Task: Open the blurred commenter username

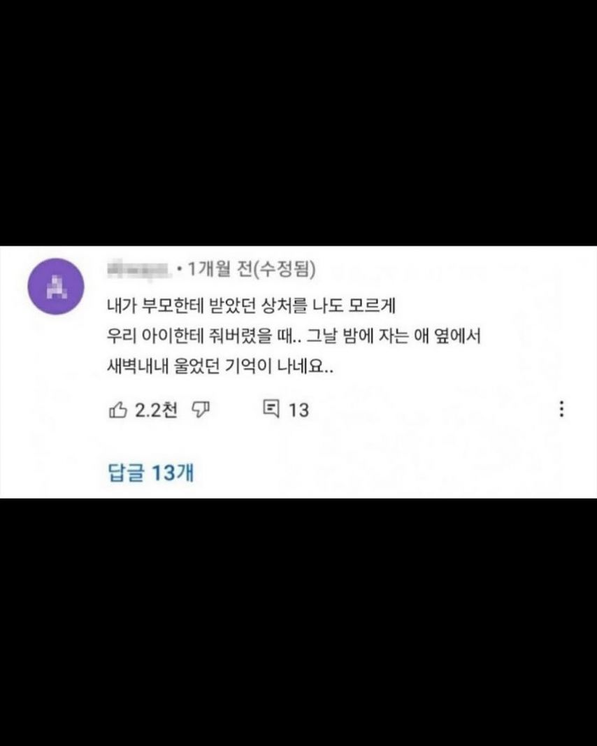Action: (x=139, y=270)
